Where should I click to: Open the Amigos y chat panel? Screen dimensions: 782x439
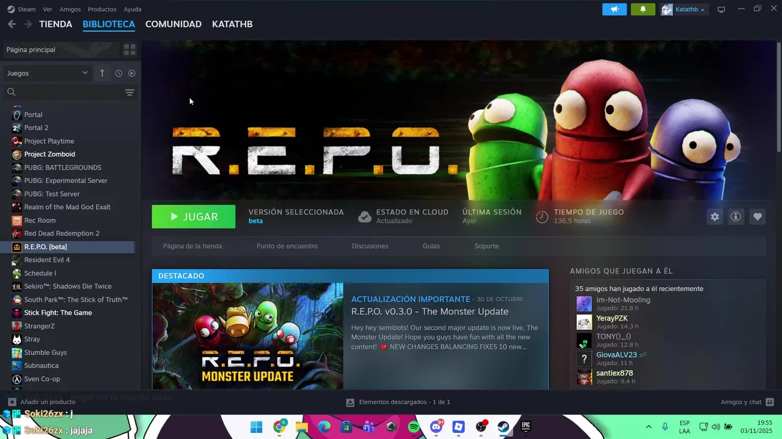pos(747,402)
